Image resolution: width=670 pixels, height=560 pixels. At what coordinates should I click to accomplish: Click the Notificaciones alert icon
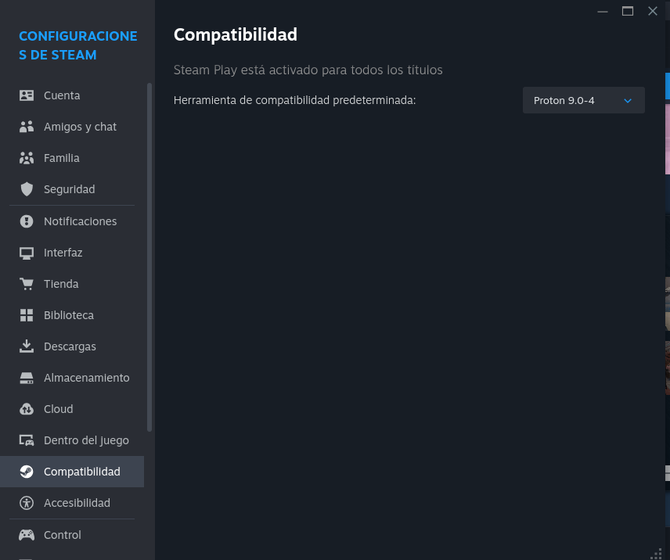tap(27, 221)
